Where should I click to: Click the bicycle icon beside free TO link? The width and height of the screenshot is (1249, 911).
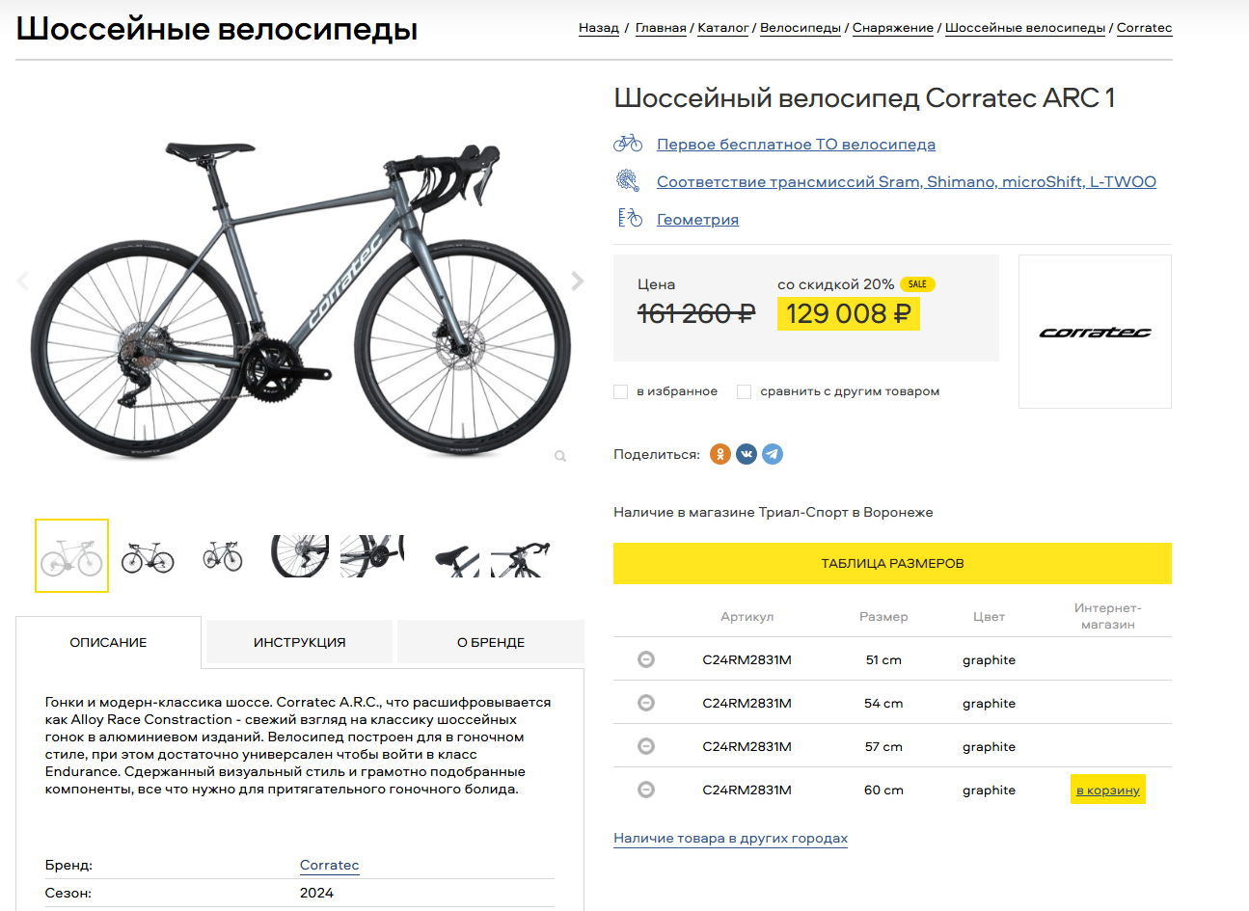click(x=628, y=143)
